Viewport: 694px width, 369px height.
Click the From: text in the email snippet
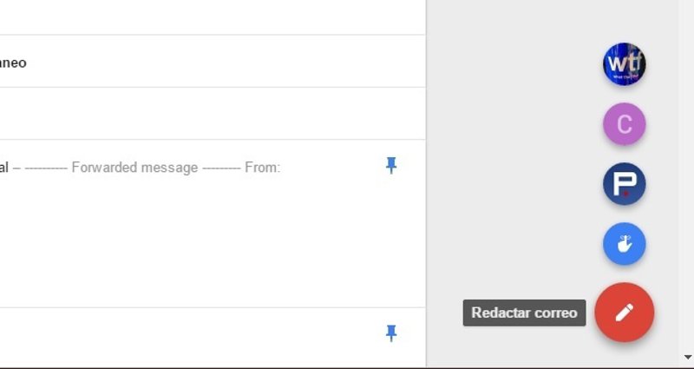pos(263,168)
